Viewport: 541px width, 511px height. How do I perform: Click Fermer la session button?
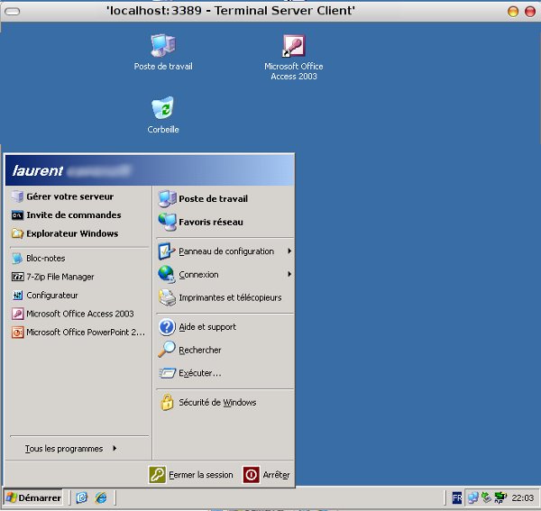191,475
